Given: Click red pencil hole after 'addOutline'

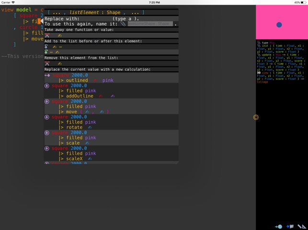Looking at the screenshot, I should pos(101,96).
